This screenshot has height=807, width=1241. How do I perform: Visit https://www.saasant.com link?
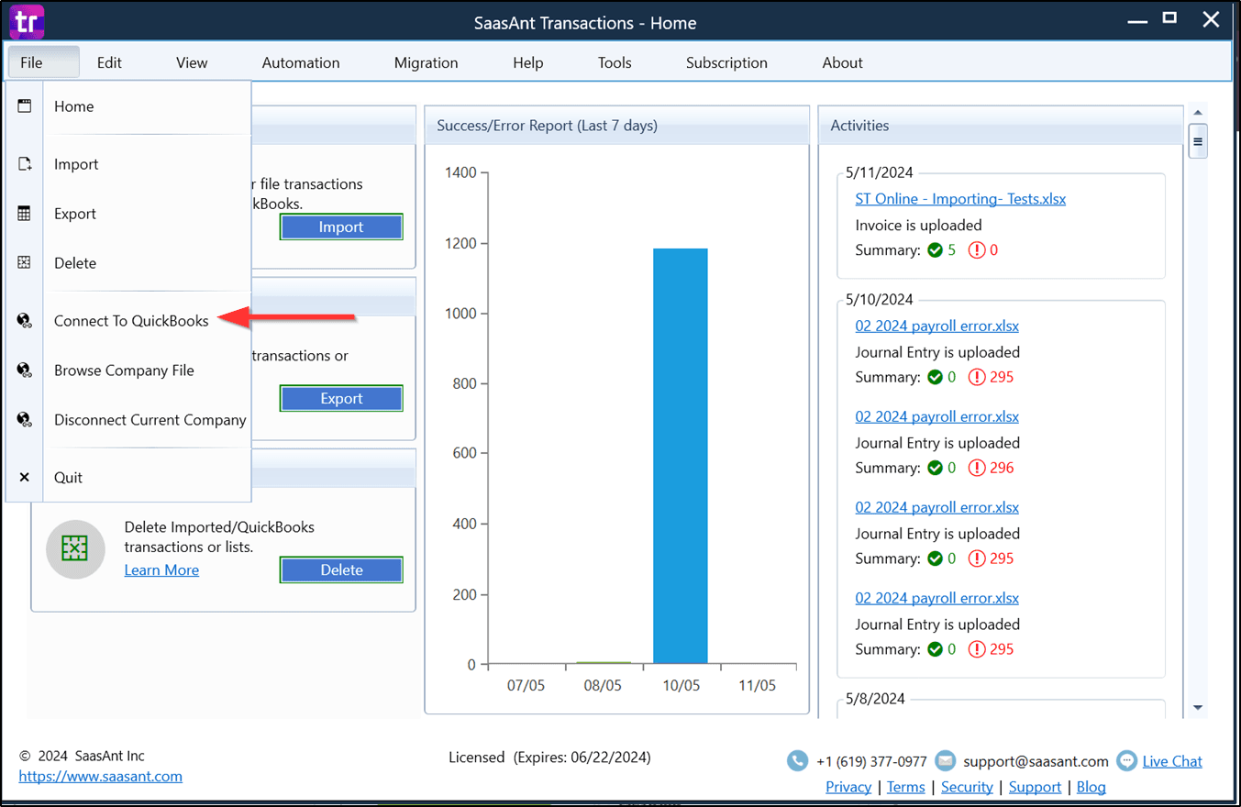click(100, 776)
